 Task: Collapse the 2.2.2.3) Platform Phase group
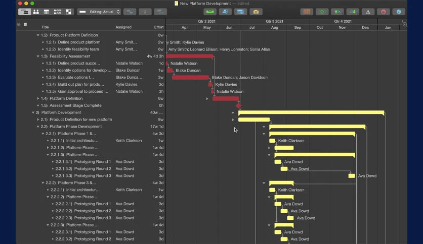click(48, 225)
